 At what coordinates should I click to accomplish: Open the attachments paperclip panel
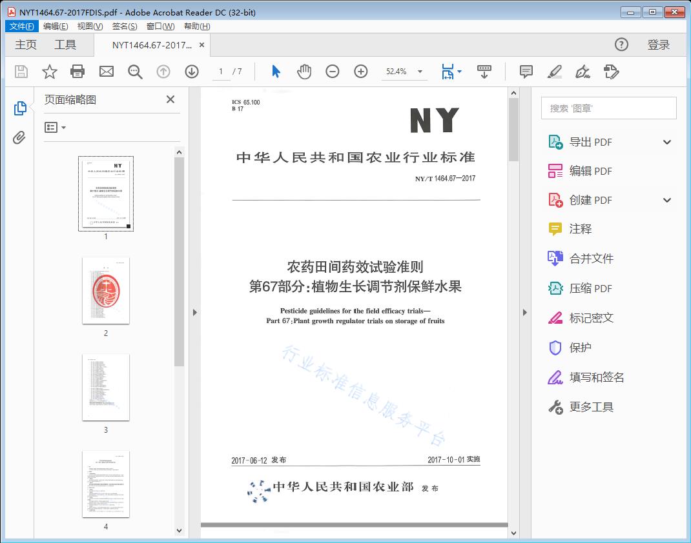19,137
